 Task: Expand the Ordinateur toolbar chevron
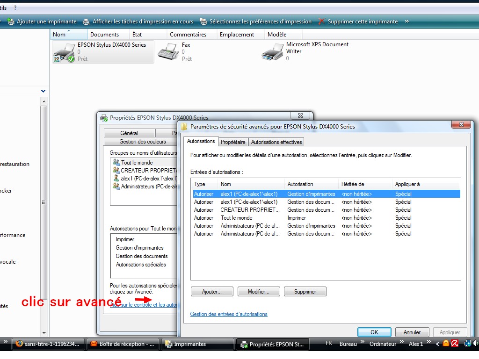[401, 341]
